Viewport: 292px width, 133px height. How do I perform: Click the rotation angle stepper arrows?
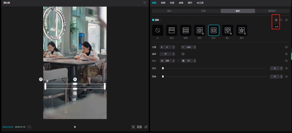pyautogui.click(x=174, y=54)
